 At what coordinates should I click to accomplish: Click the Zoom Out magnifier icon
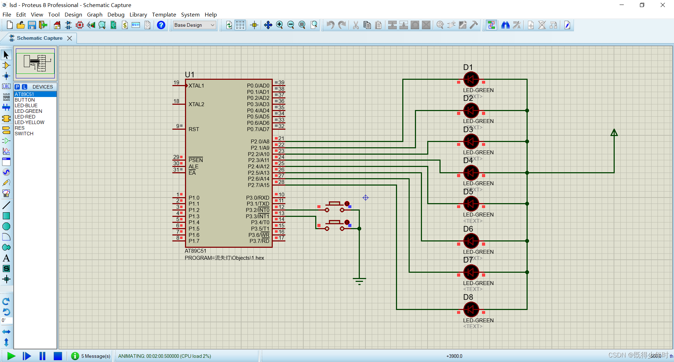[x=291, y=25]
